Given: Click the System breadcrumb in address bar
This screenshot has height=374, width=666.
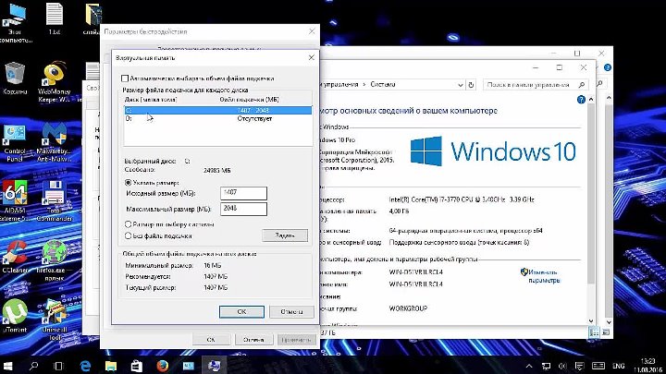Looking at the screenshot, I should (x=383, y=84).
